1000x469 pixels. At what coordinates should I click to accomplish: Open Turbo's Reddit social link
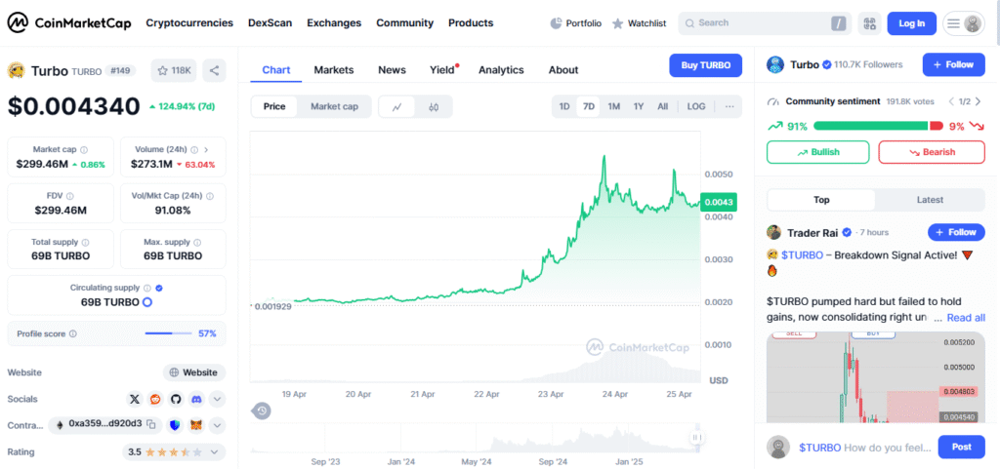[155, 399]
